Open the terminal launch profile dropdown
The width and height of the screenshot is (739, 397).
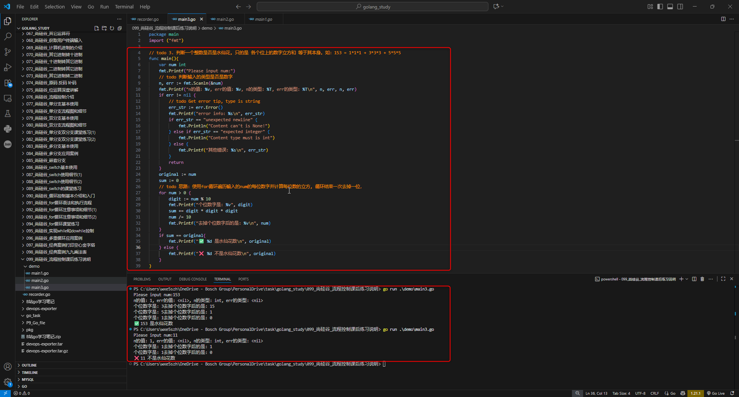click(x=687, y=279)
